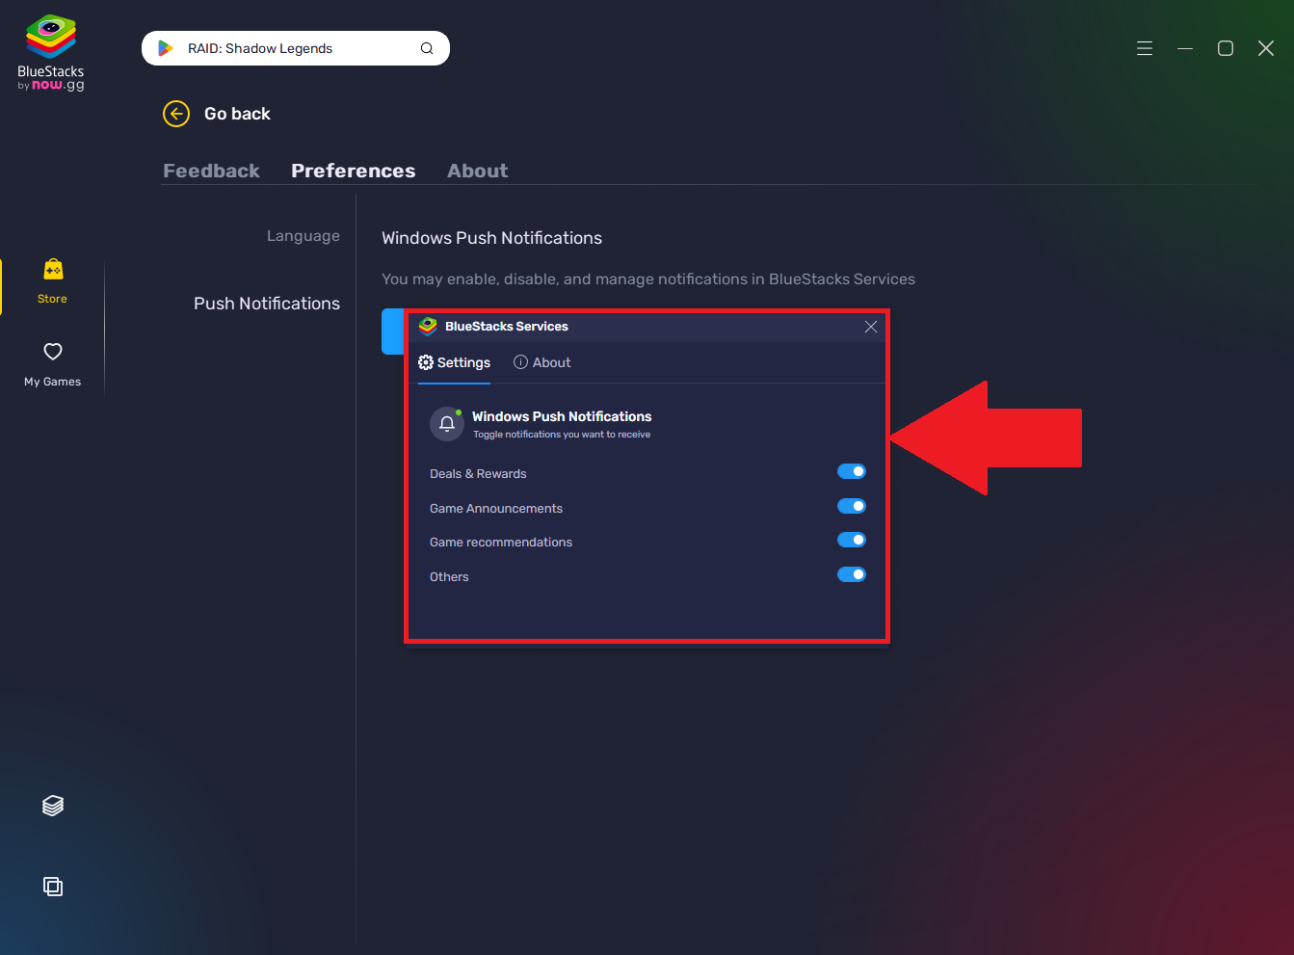The width and height of the screenshot is (1294, 955).
Task: Click the Google Play icon in the search bar
Action: coord(164,47)
